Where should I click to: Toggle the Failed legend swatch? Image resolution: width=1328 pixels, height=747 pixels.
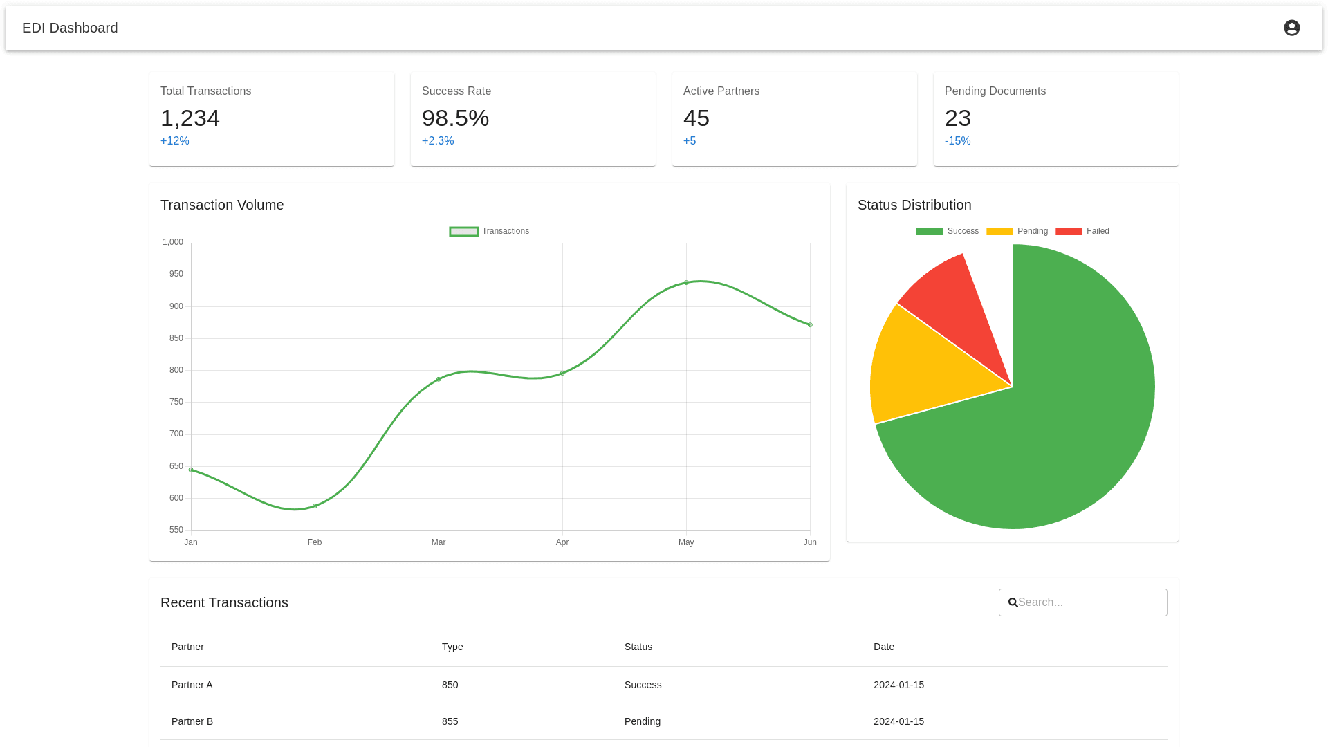(x=1069, y=231)
